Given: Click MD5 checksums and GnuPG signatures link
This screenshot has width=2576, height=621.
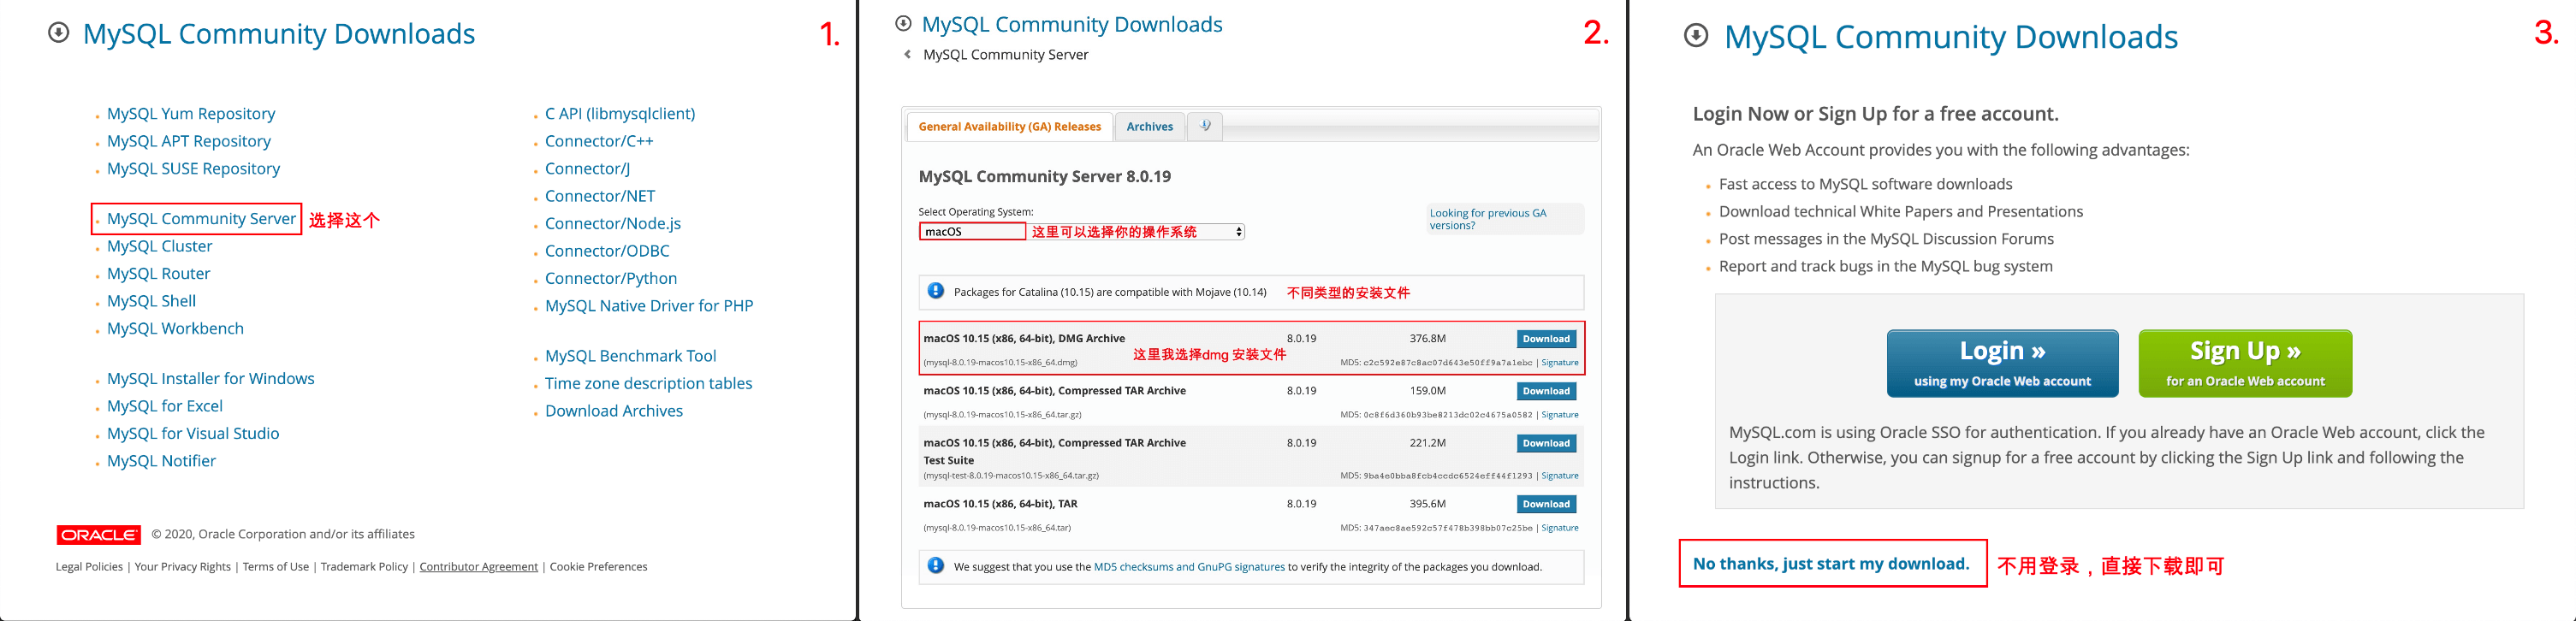Looking at the screenshot, I should (1189, 567).
